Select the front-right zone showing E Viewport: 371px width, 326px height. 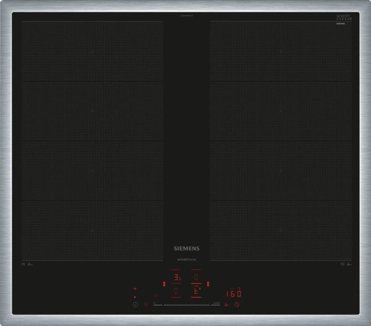[x=197, y=291]
